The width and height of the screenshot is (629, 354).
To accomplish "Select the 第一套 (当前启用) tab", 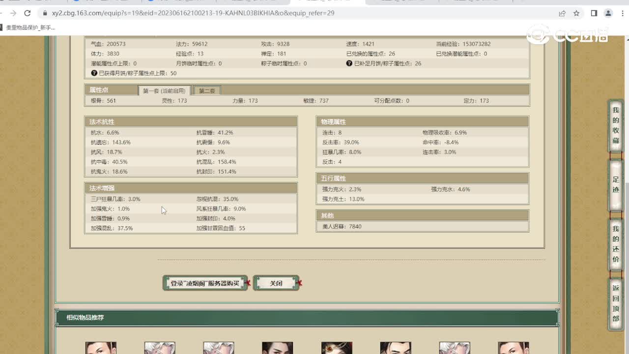I will tap(164, 90).
